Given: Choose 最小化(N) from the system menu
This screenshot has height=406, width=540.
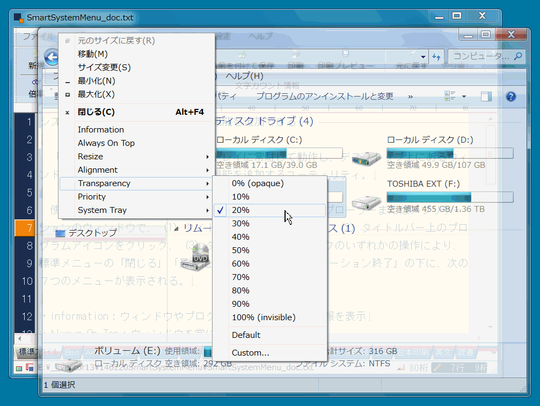Looking at the screenshot, I should [x=136, y=80].
